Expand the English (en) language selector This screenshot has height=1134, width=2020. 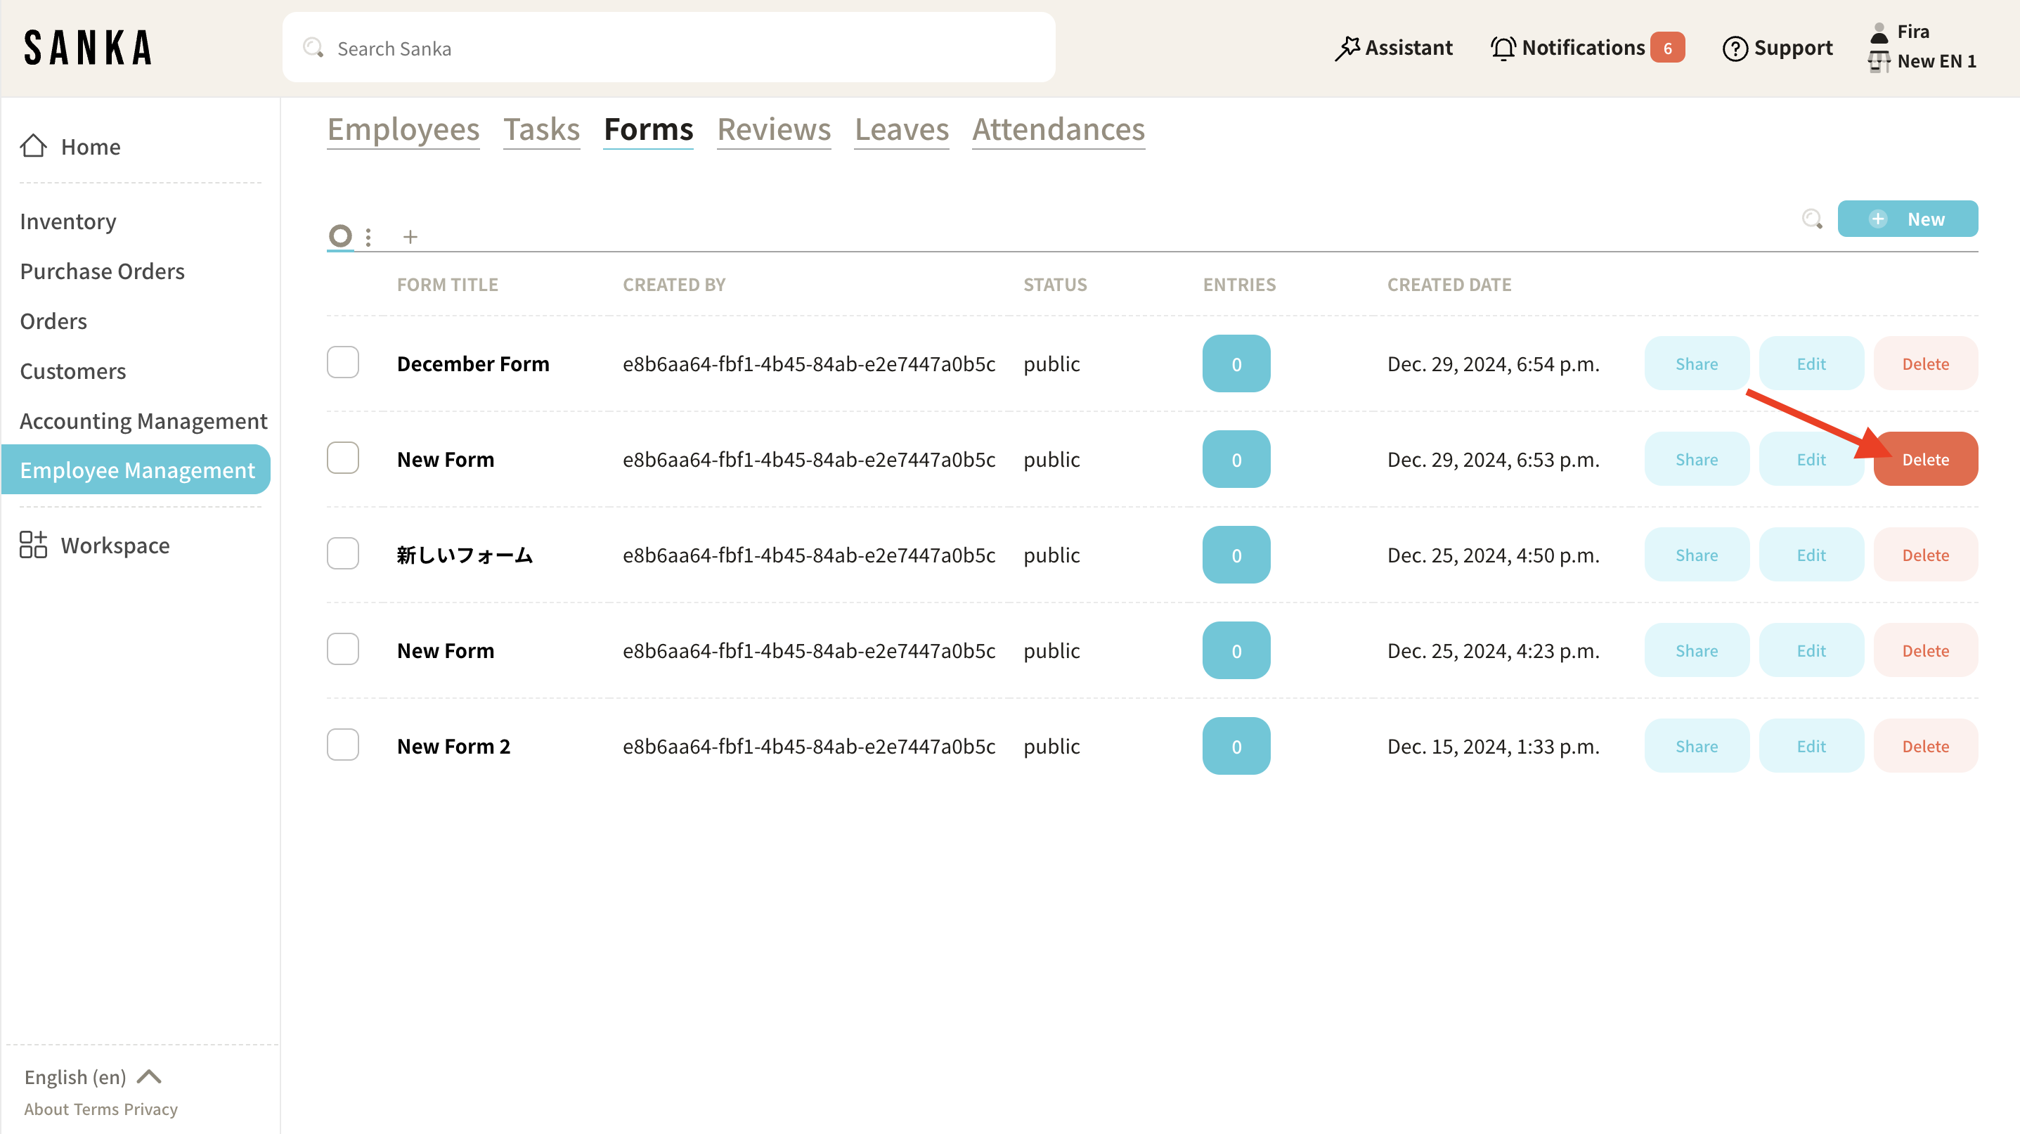[x=93, y=1077]
